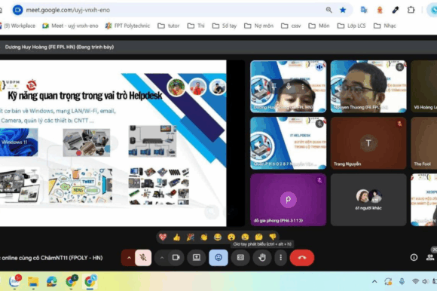Screen dimensions: 437x291
Task: Raise hand using the hand icon
Action: click(x=262, y=258)
